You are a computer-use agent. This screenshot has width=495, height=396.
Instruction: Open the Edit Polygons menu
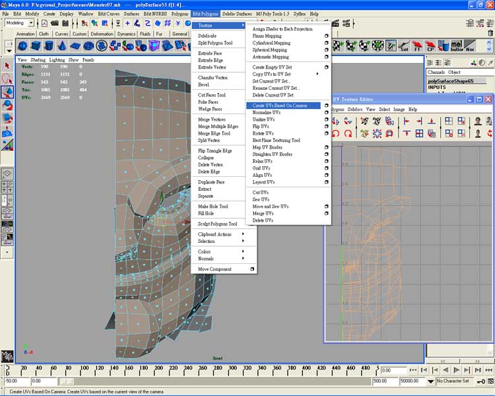click(x=205, y=14)
